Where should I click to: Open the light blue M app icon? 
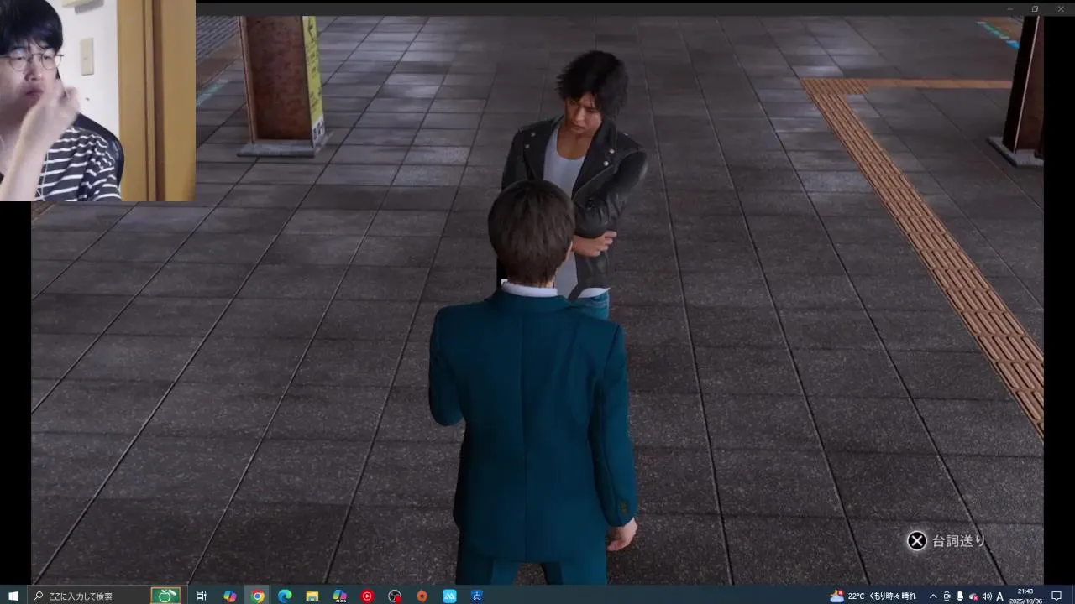click(x=449, y=596)
